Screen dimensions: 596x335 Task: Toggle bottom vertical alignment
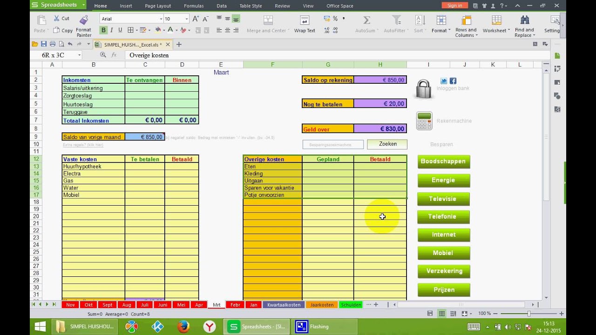coord(236,19)
